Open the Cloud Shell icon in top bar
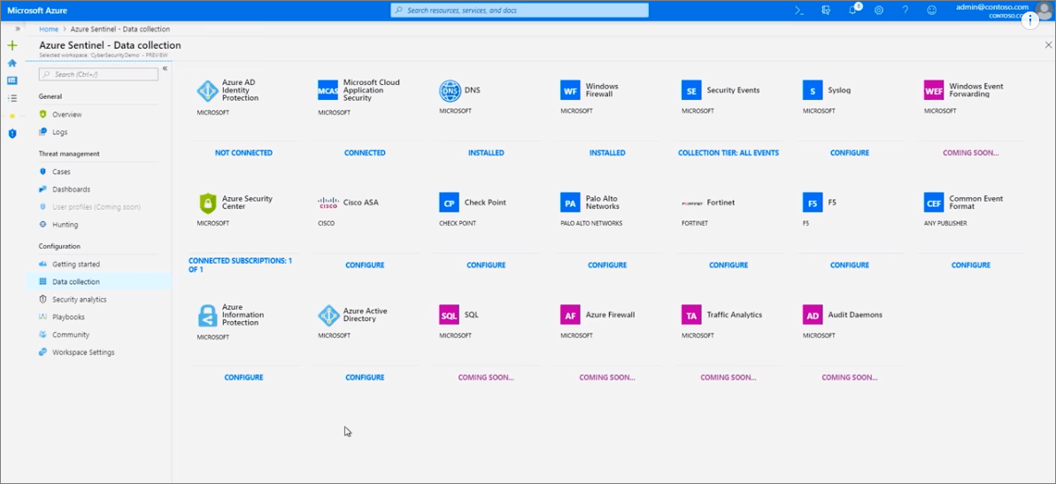Screen dimensions: 1056x484 pyautogui.click(x=799, y=10)
